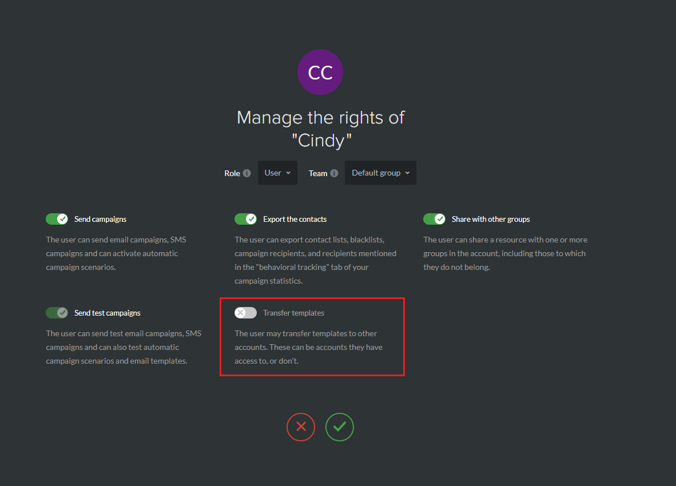Screen dimensions: 676x486
Task: Disable the Export the contacts toggle
Action: click(x=246, y=219)
